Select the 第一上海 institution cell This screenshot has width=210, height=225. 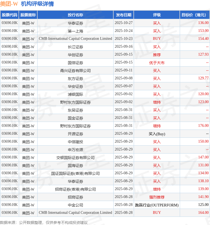[75, 31]
